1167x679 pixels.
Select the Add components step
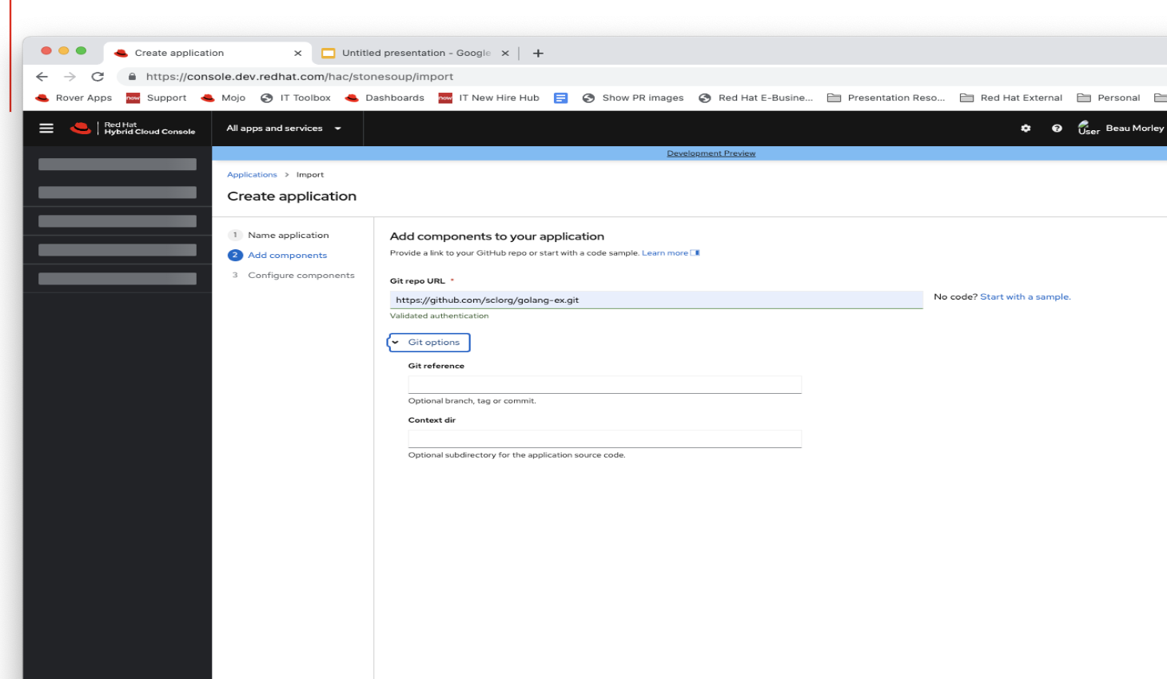(x=287, y=256)
